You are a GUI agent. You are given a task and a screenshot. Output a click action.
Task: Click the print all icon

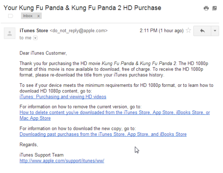click(x=206, y=8)
